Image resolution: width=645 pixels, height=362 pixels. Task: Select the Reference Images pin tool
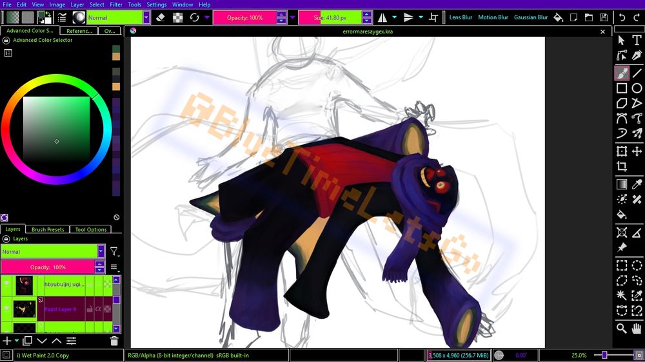pyautogui.click(x=622, y=248)
